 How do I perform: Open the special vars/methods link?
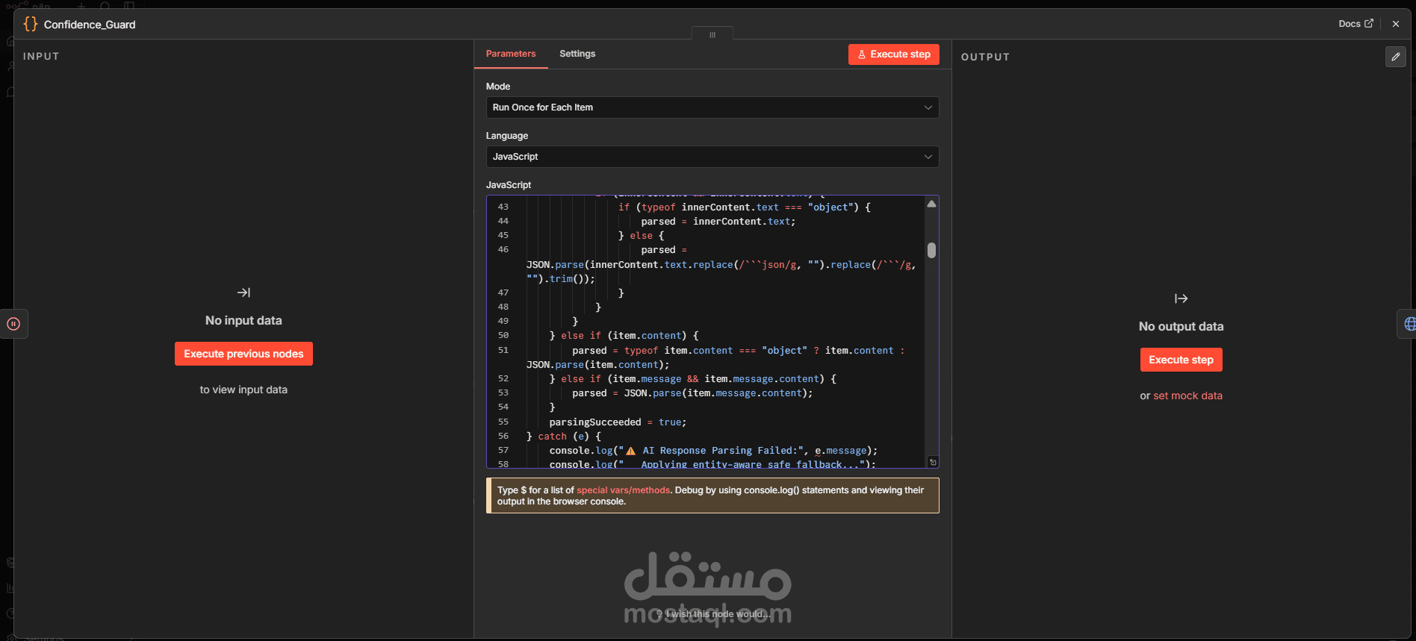(x=624, y=490)
